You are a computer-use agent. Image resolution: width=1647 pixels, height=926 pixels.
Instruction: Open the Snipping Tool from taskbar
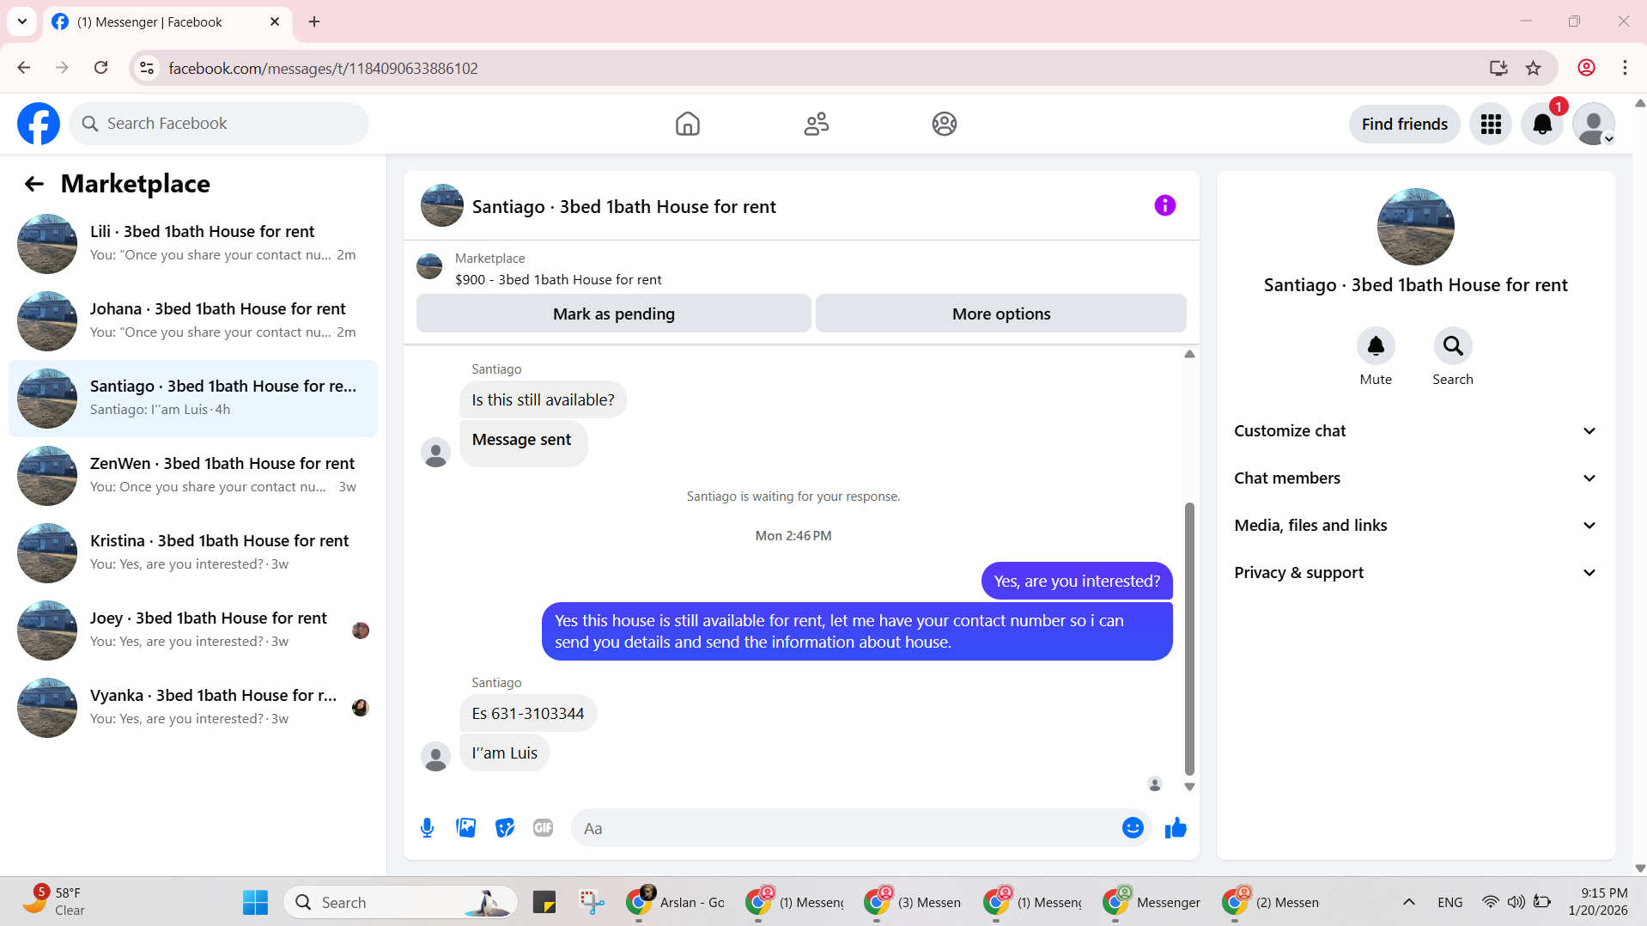coord(592,902)
